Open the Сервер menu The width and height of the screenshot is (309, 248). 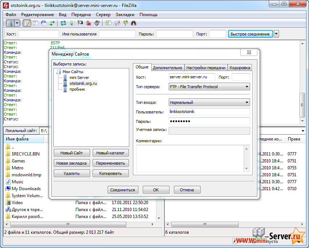(103, 15)
